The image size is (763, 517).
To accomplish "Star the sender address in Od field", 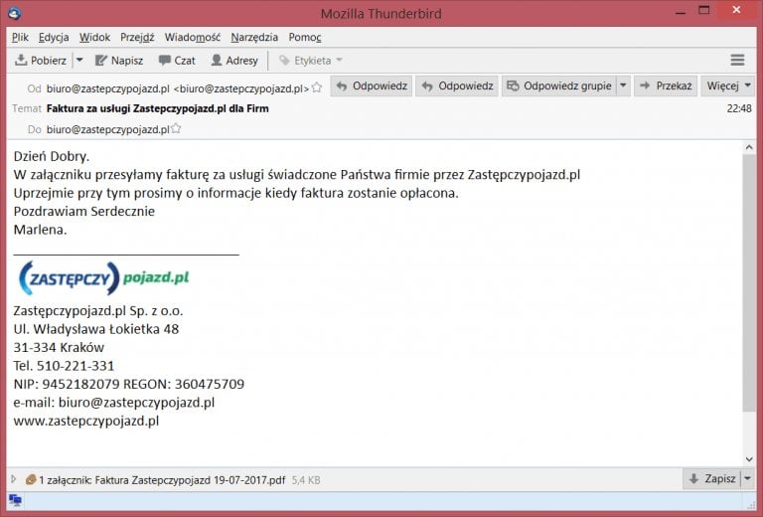I will coord(317,87).
